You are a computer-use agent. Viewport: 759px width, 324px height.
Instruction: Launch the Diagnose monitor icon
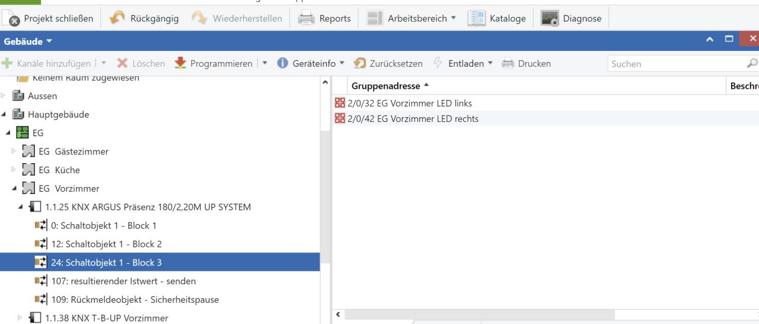[550, 18]
